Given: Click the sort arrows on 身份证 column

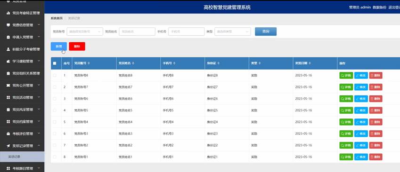Looking at the screenshot, I should point(219,63).
